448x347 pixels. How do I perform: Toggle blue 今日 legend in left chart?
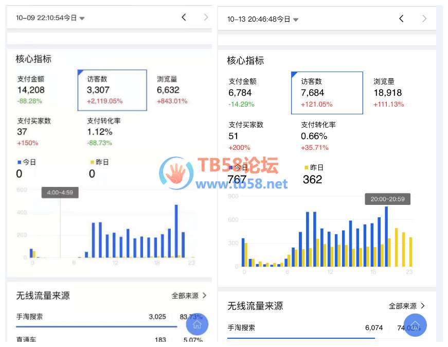[27, 162]
